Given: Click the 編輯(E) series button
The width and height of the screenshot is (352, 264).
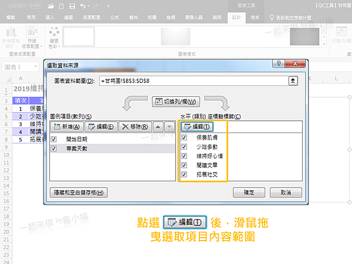Looking at the screenshot, I should coord(101,127).
